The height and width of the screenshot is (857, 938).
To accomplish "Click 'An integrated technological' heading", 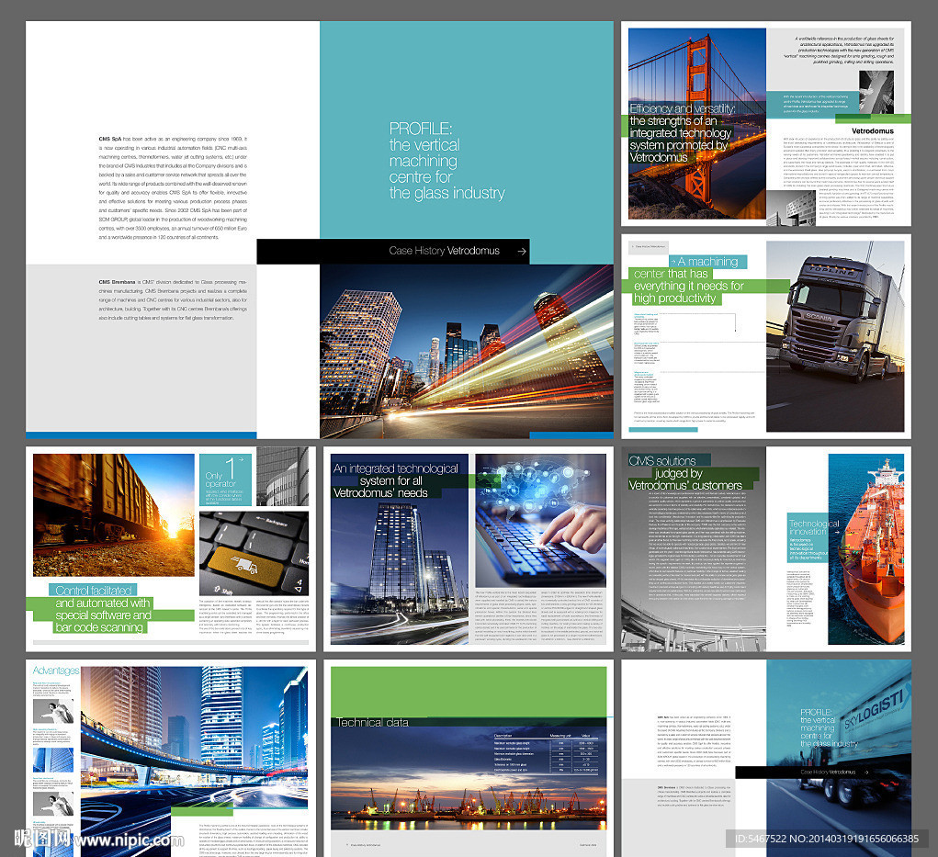I will point(395,468).
